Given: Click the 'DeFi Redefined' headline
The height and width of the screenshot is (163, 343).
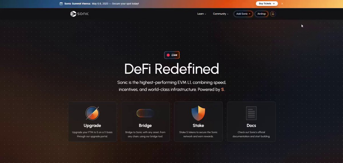Looking at the screenshot, I should tap(172, 69).
